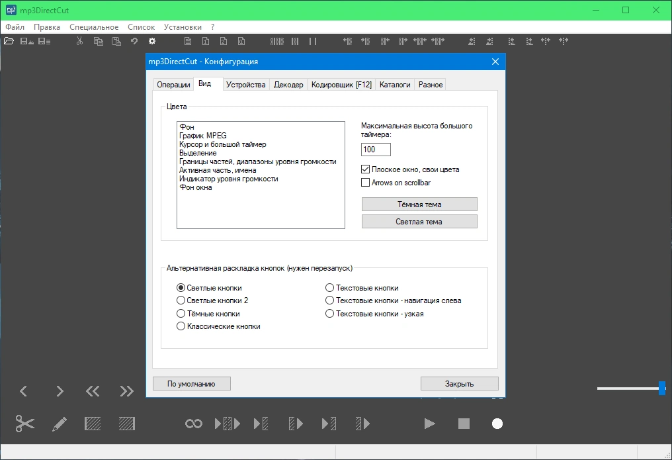Click the paste clipboard icon in toolbar
Viewport: 672px width, 460px height.
116,41
